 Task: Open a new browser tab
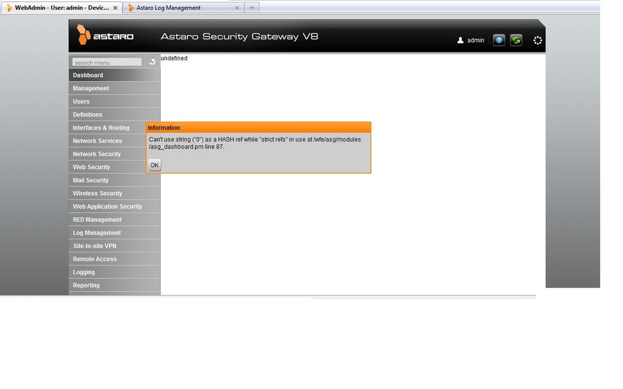point(252,7)
